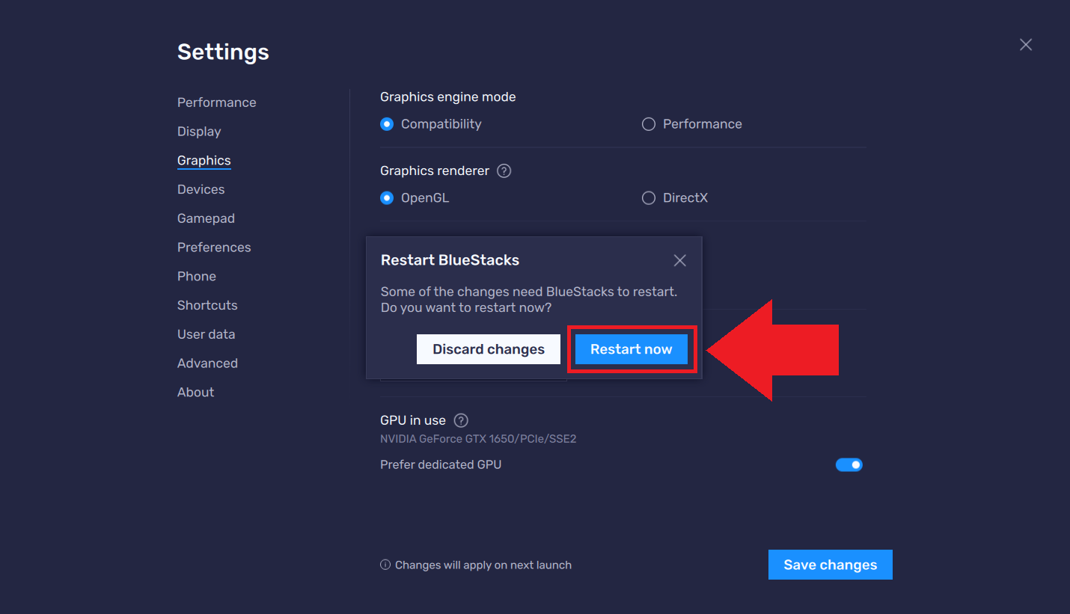The image size is (1070, 614).
Task: Dismiss the Restart BlueStacks dialog
Action: pos(679,260)
